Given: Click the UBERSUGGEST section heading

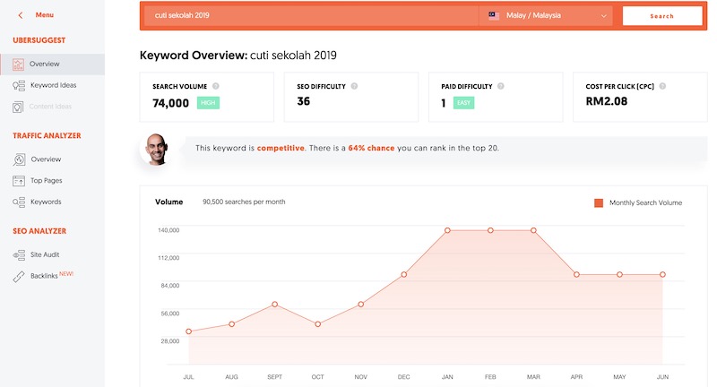Looking at the screenshot, I should (39, 40).
